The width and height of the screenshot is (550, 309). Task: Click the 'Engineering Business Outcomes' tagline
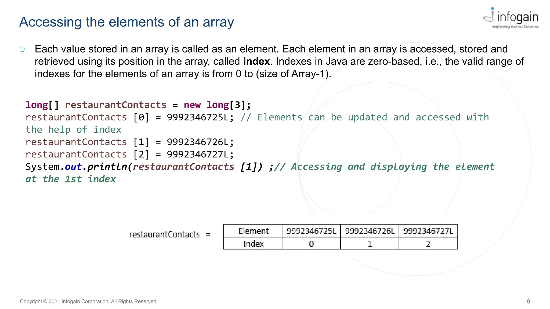coord(515,27)
